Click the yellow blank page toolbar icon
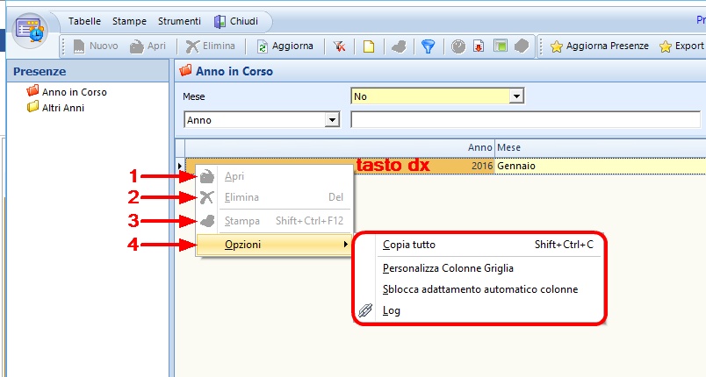 tap(369, 46)
